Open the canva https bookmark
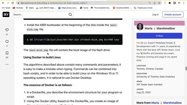 (68, 8)
